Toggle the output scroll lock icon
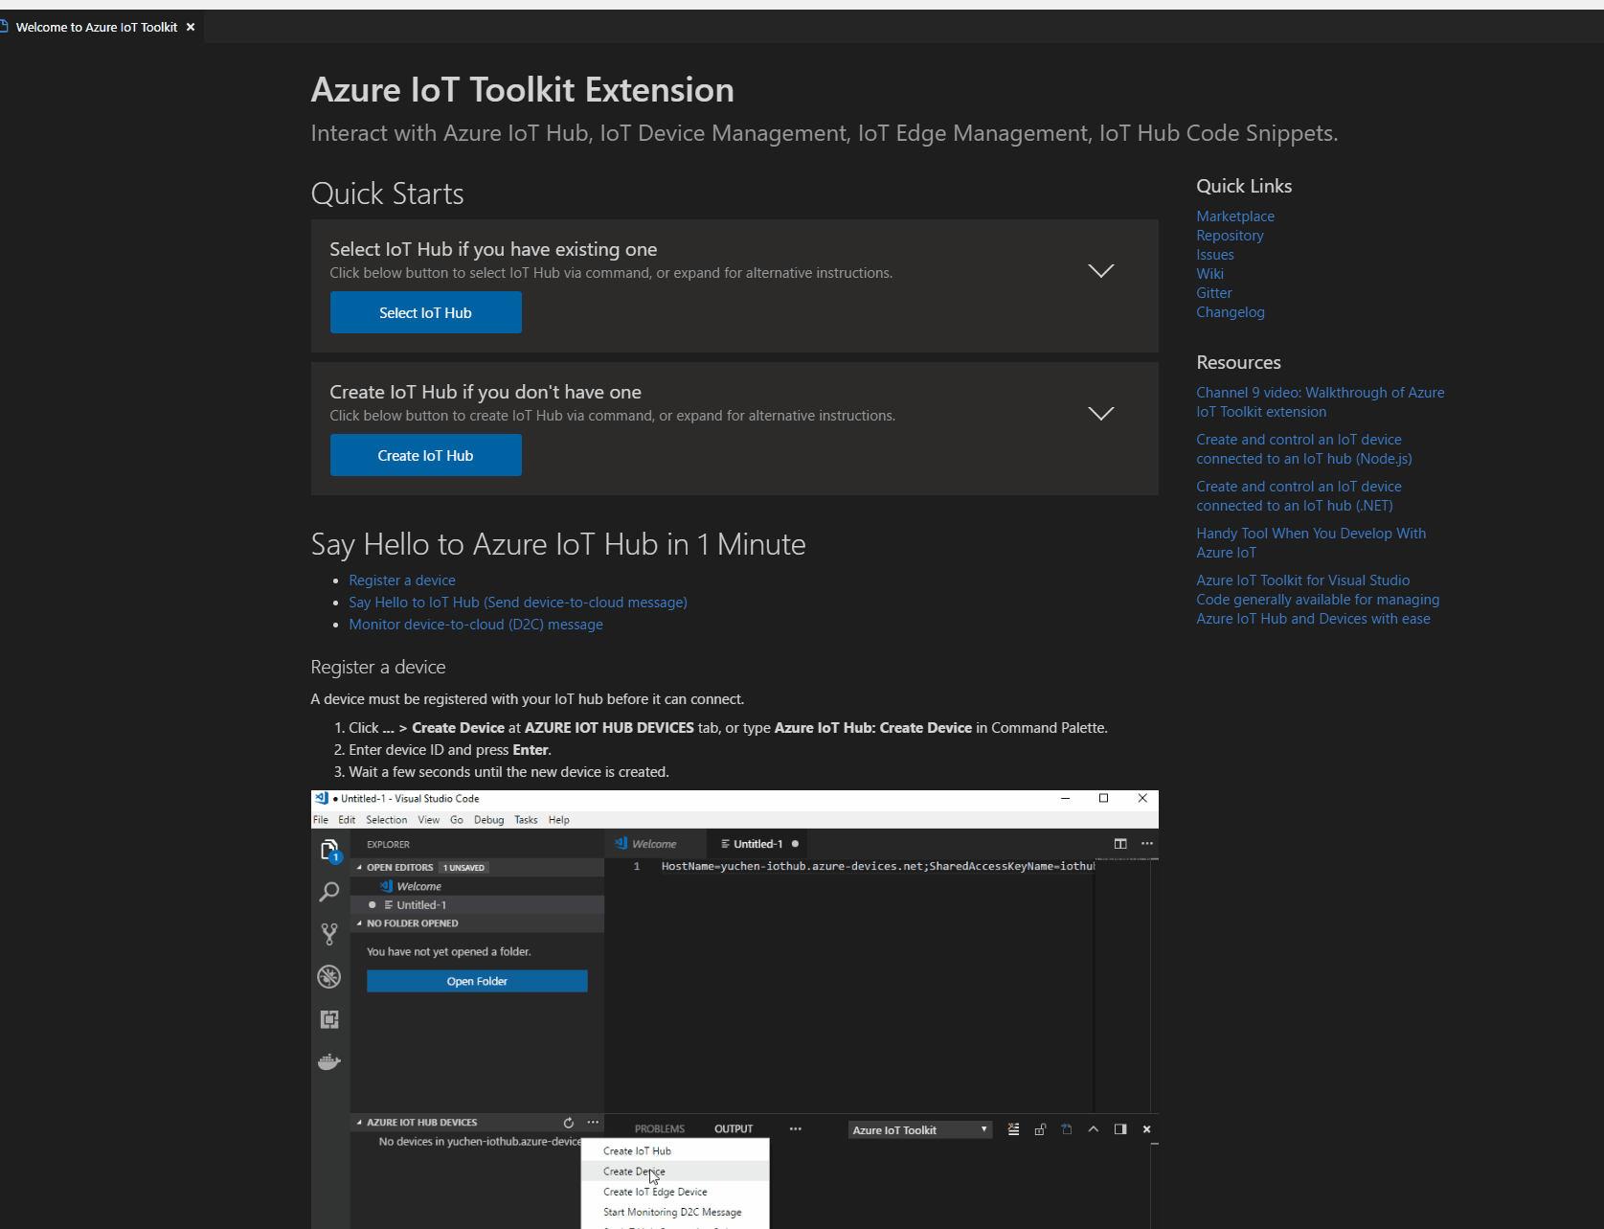1604x1229 pixels. 1040,1129
